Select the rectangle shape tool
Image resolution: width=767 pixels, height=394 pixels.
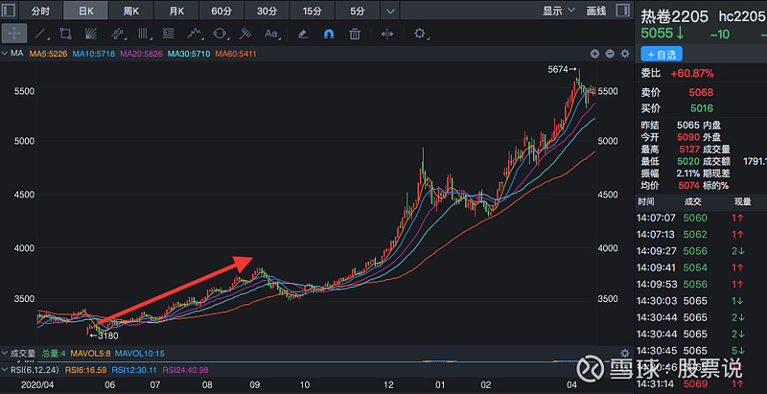pyautogui.click(x=65, y=34)
